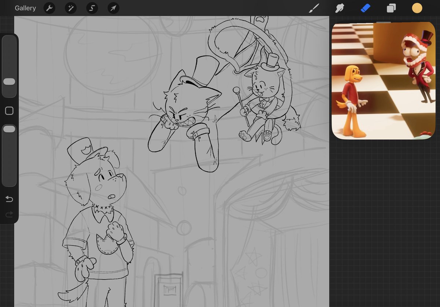The height and width of the screenshot is (307, 440).
Task: Activate the Transform arrow tool
Action: tap(113, 8)
